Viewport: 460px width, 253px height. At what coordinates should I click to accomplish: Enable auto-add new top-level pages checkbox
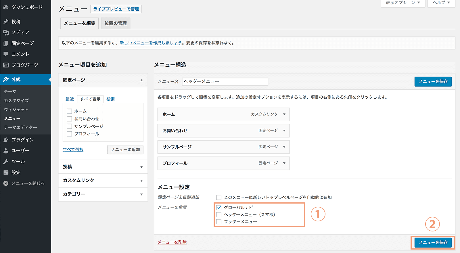[219, 198]
